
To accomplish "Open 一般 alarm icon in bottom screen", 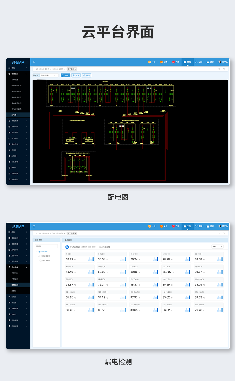I will (150, 226).
